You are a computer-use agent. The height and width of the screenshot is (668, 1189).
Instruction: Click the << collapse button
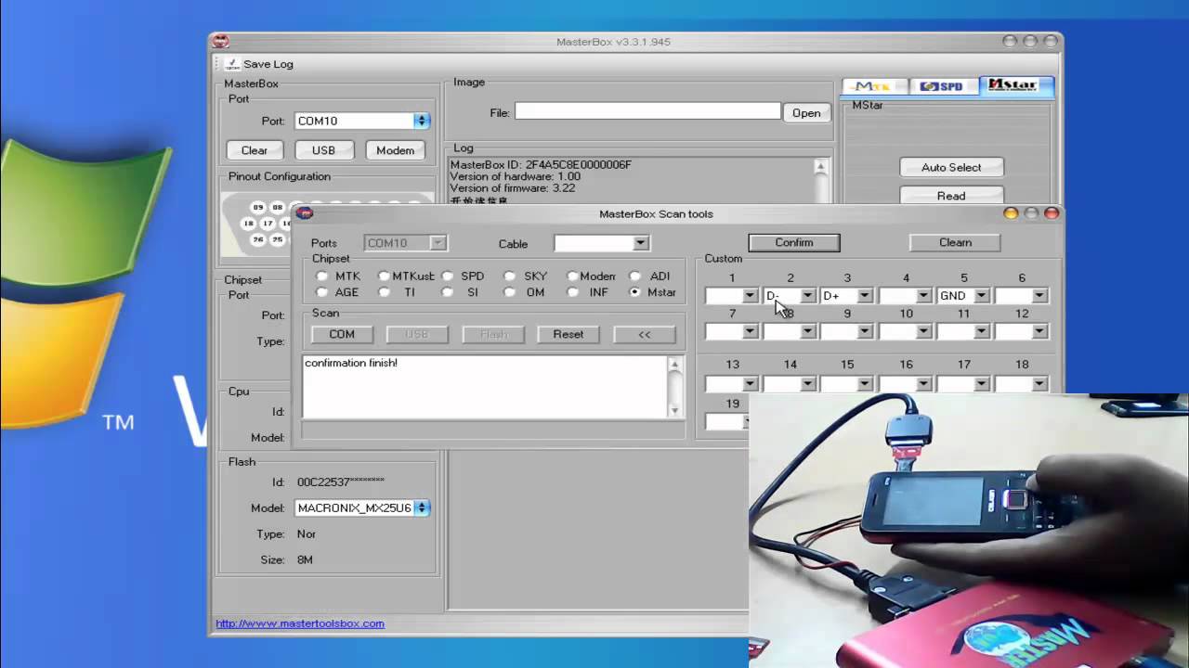(x=645, y=334)
